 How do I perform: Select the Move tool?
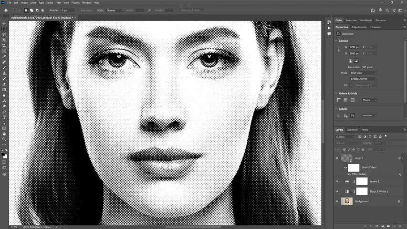click(4, 23)
